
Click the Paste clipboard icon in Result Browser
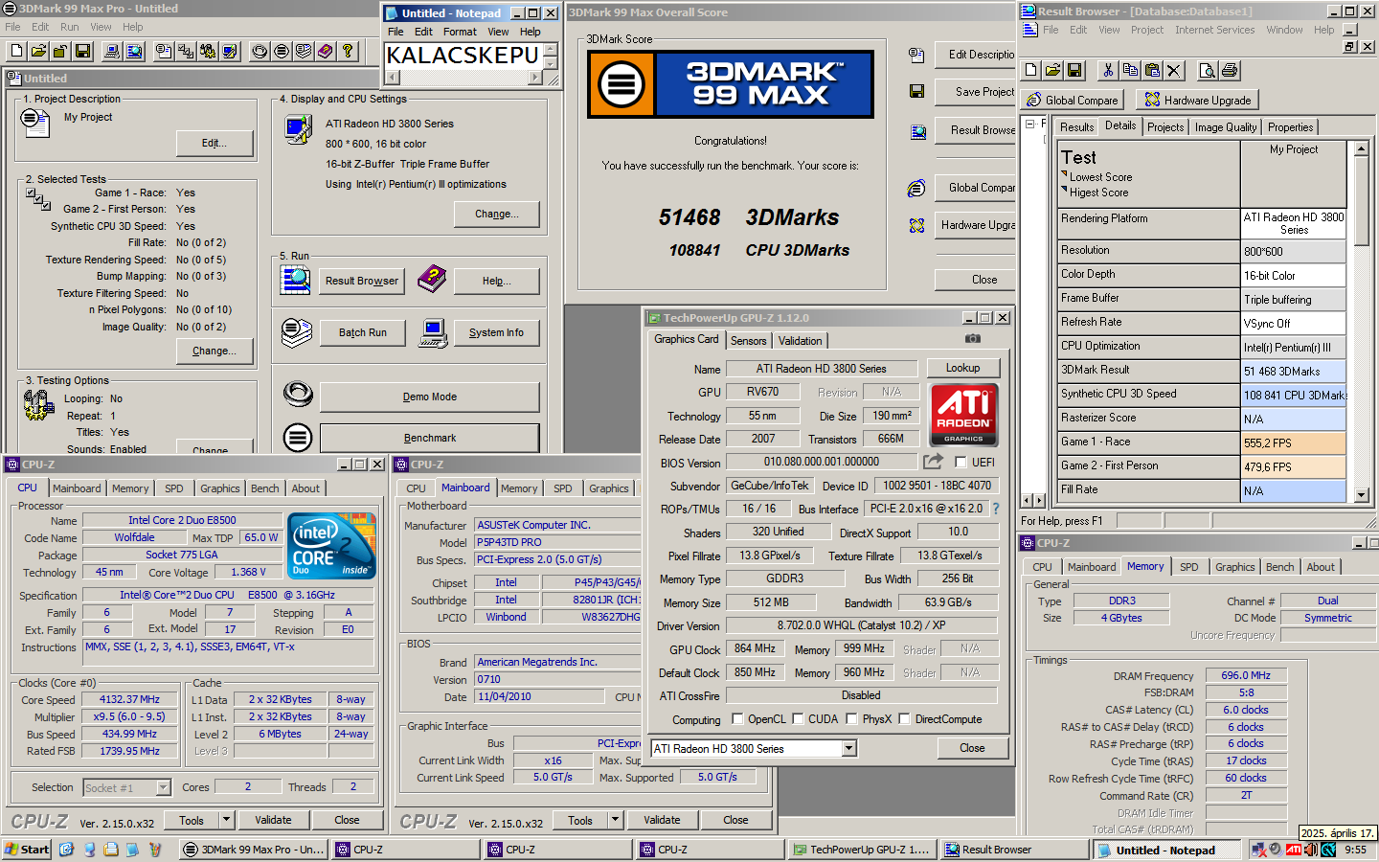1152,70
